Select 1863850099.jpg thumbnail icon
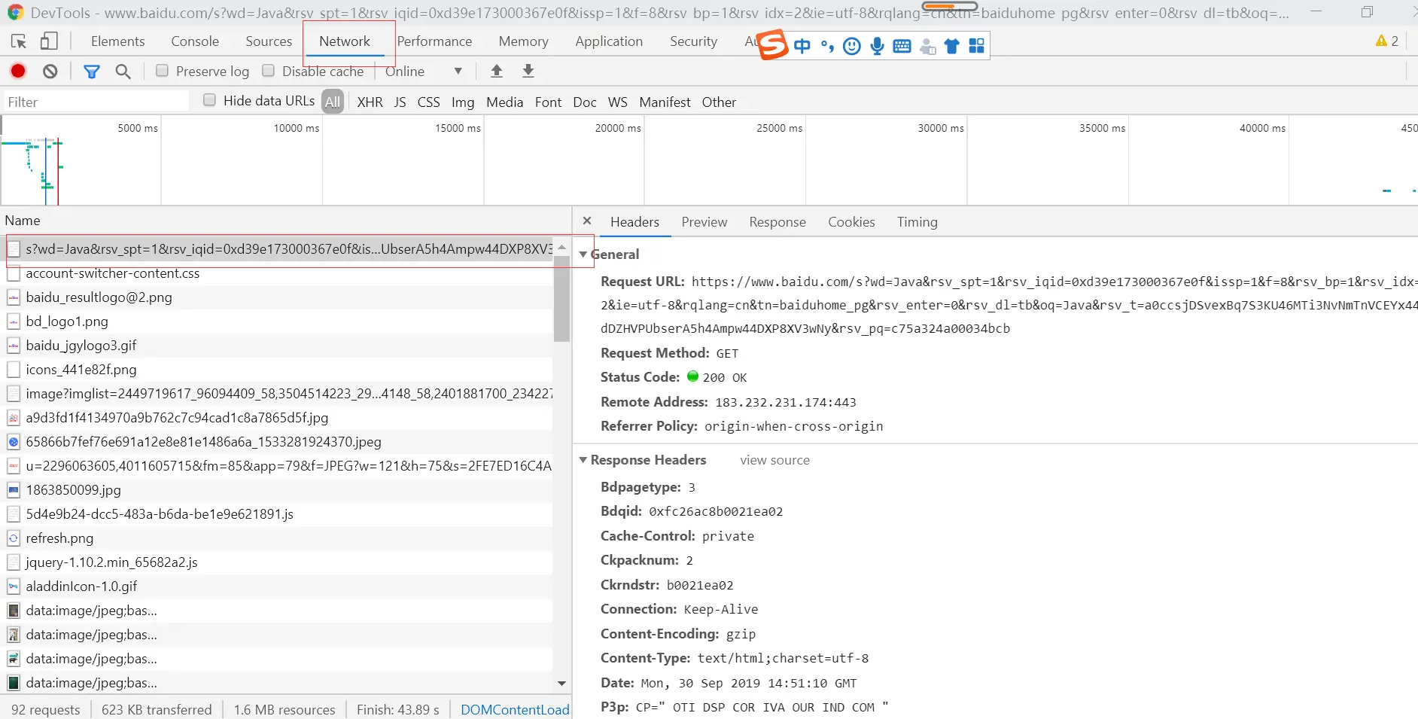 14,490
